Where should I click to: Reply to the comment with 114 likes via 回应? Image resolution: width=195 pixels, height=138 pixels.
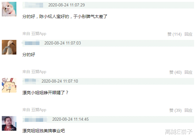coord(188,34)
